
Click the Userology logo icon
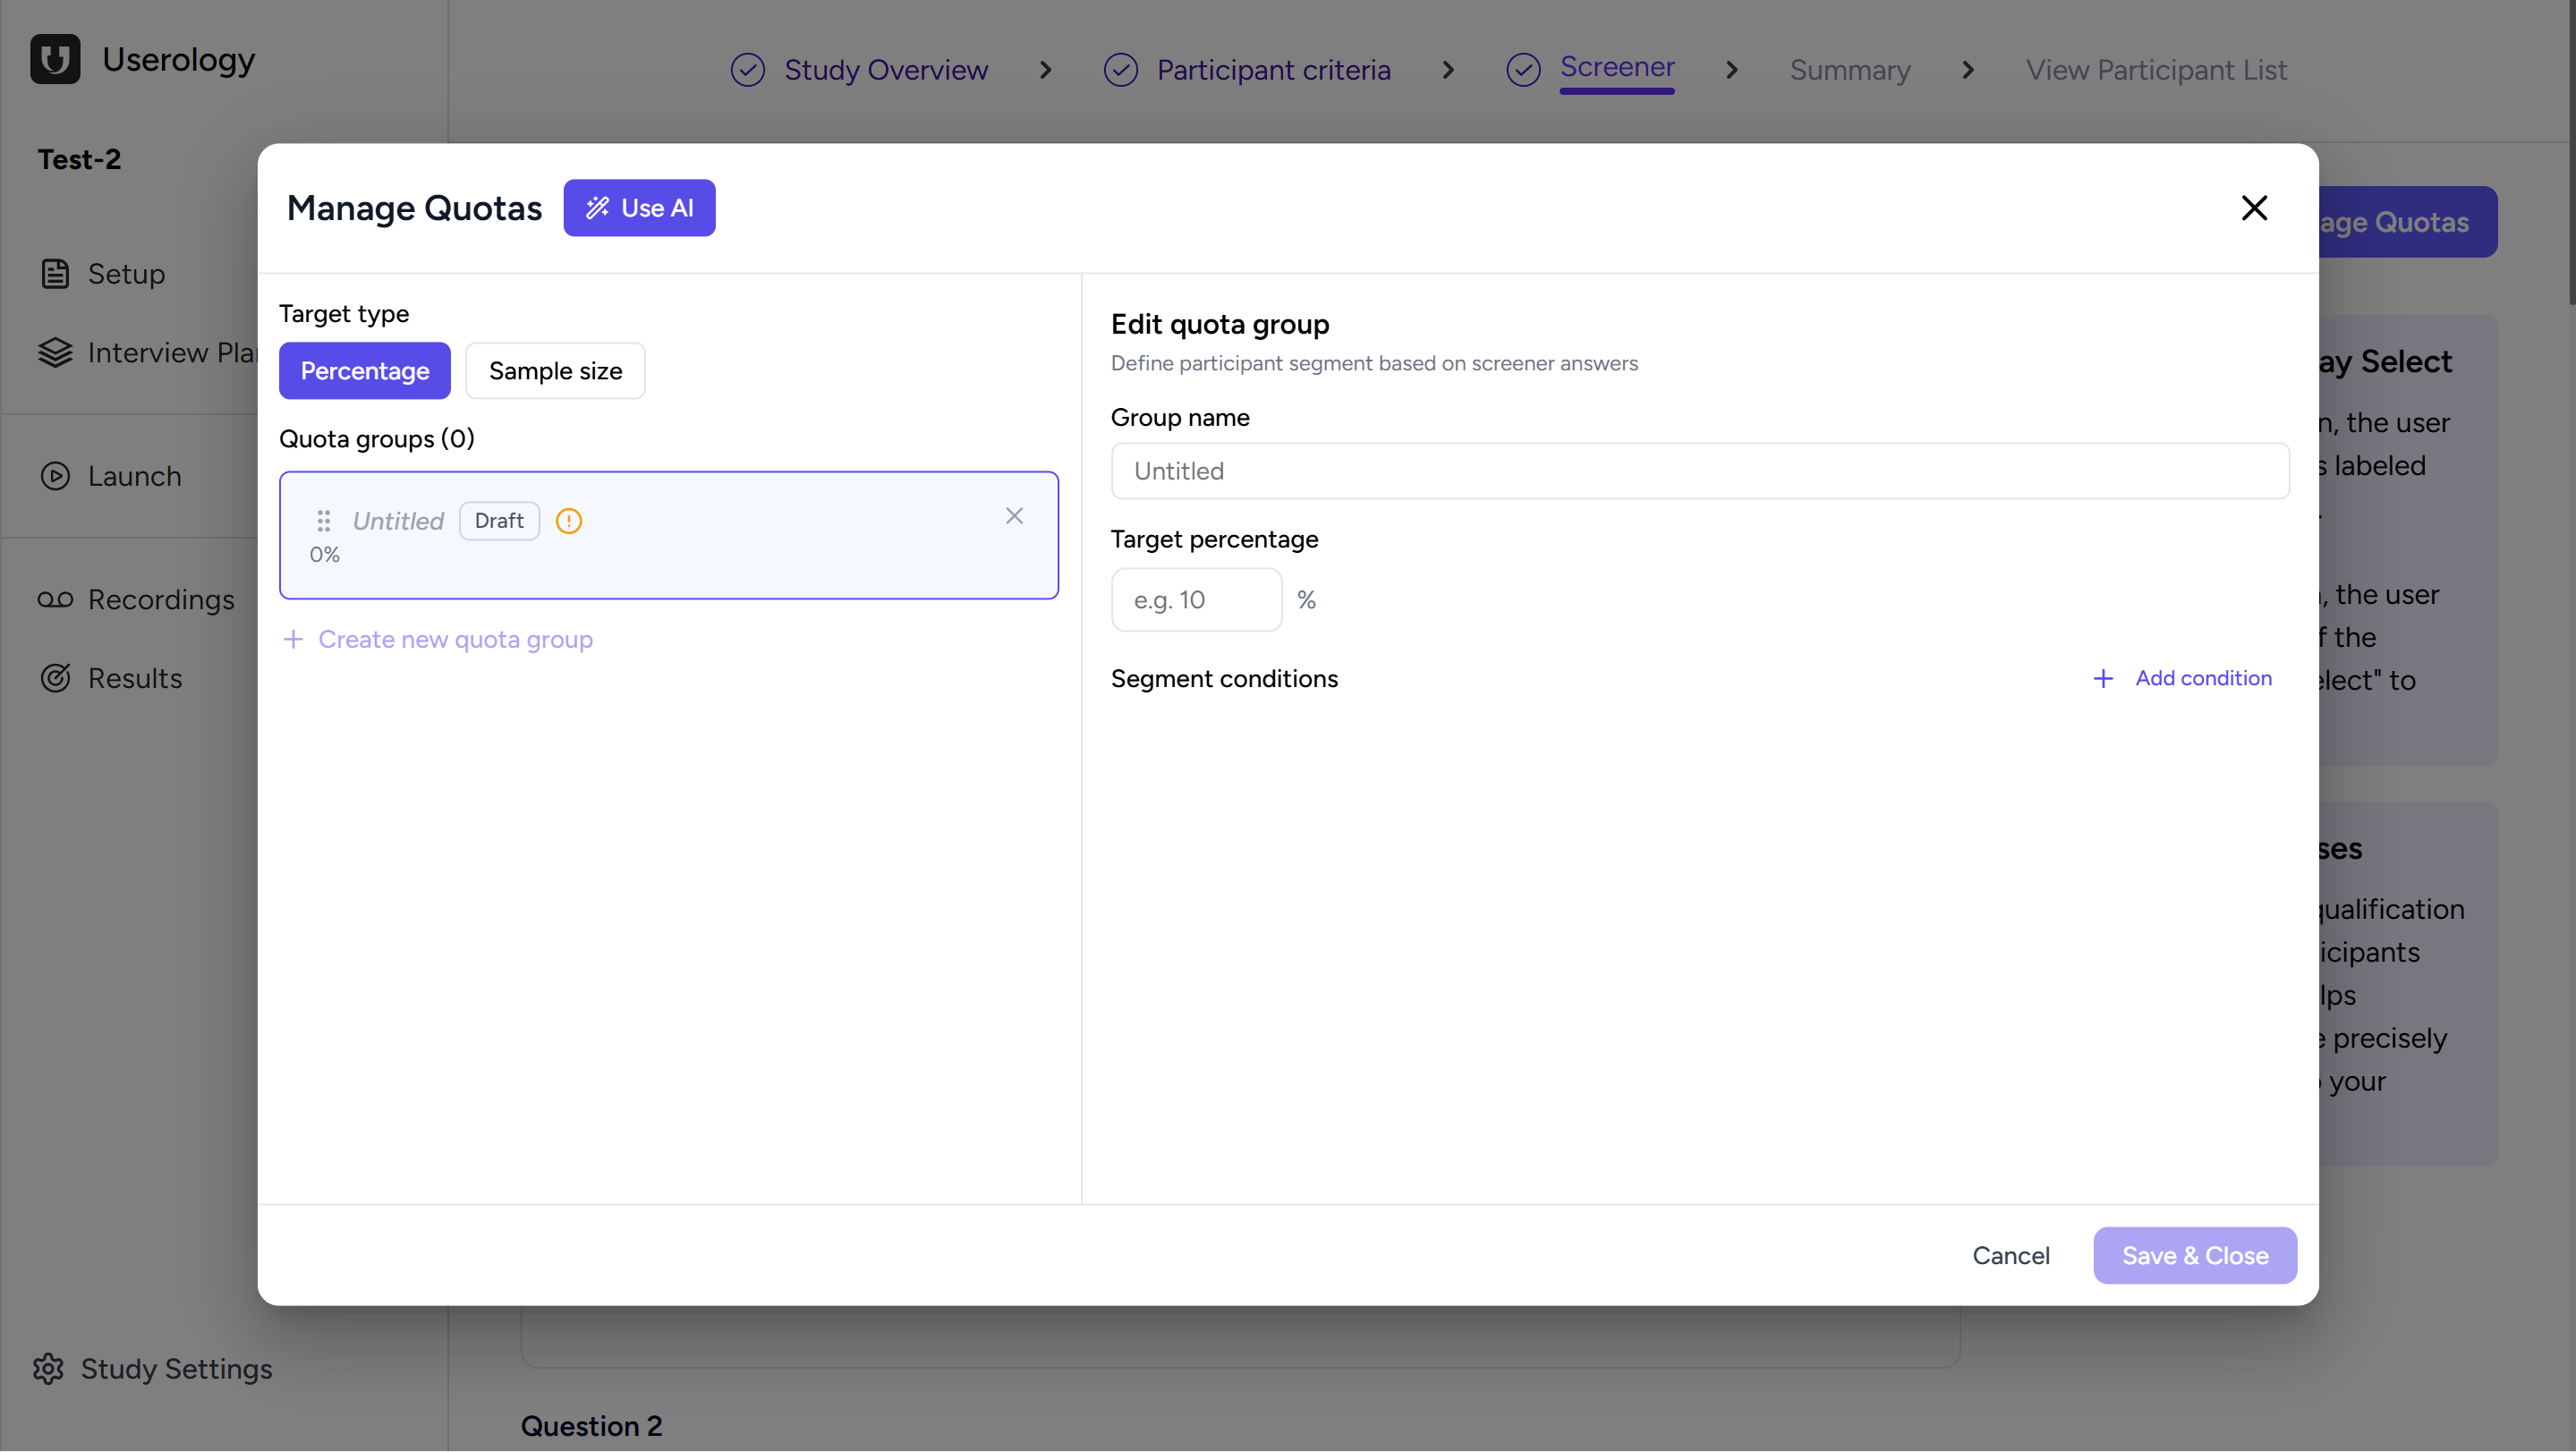[55, 59]
